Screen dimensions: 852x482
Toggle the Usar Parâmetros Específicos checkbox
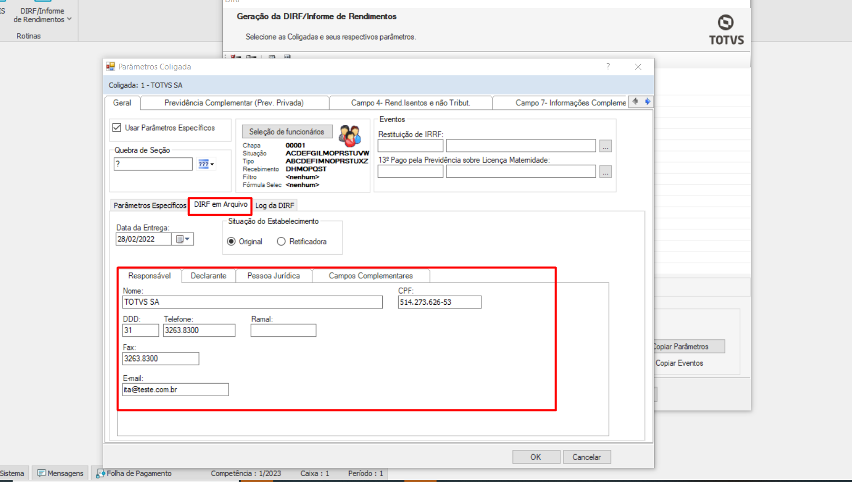117,128
